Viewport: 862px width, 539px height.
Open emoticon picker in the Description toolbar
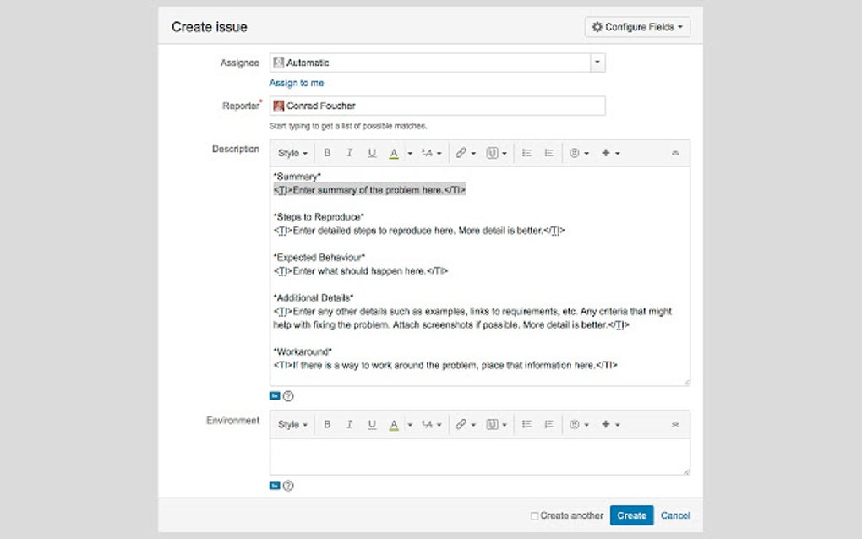pos(578,153)
